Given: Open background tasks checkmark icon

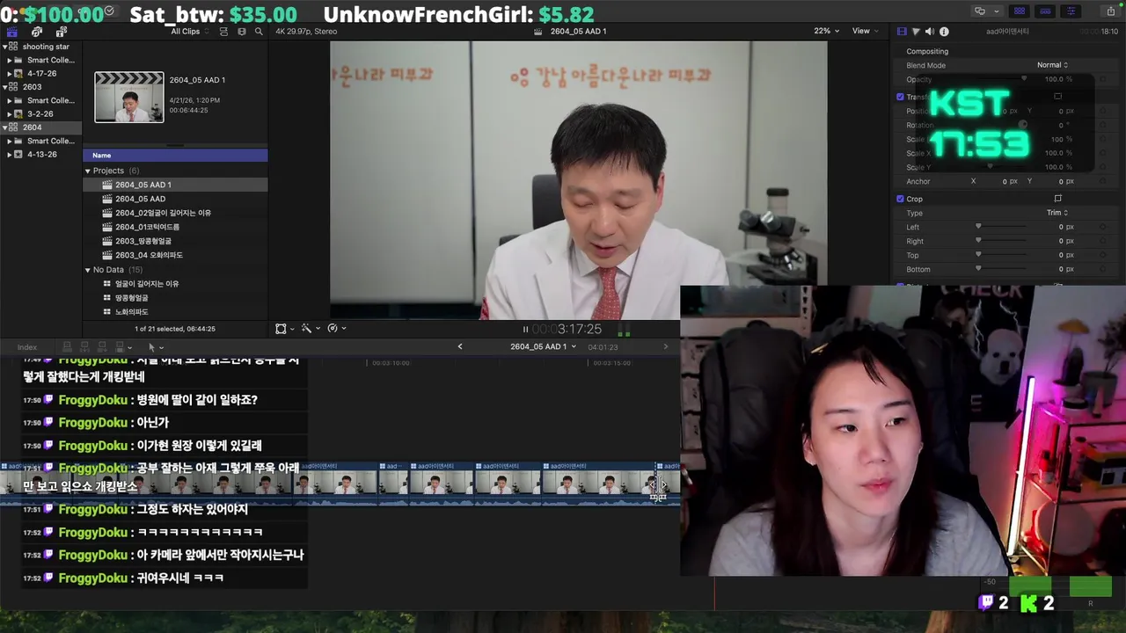Looking at the screenshot, I should (109, 11).
